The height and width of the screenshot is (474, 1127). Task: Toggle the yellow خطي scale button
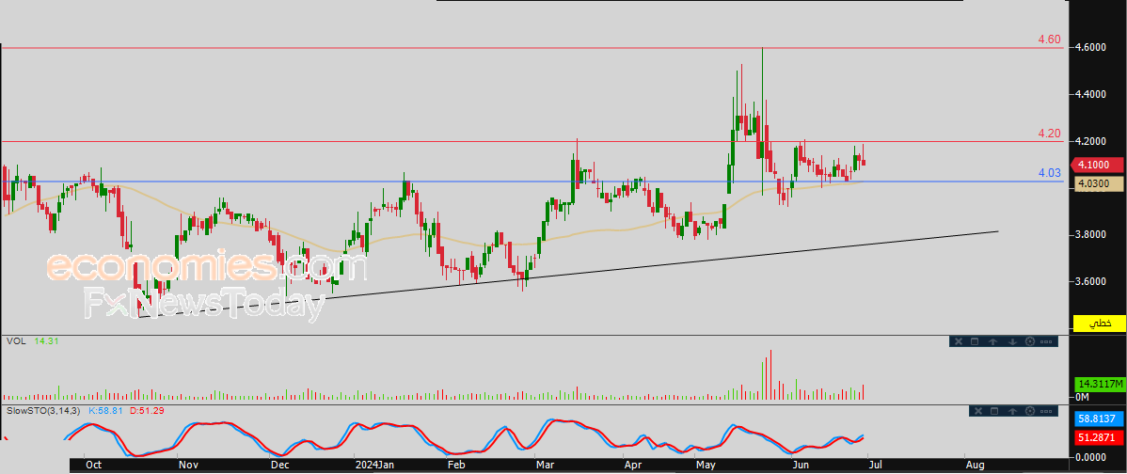click(x=1099, y=324)
